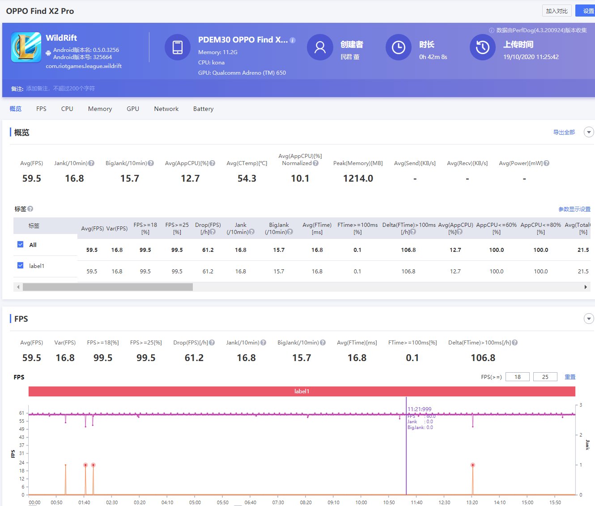The height and width of the screenshot is (506, 595).
Task: Switch to the GPU tab
Action: (133, 109)
